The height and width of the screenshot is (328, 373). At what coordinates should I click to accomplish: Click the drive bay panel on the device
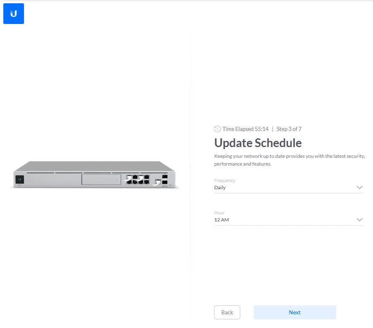click(x=102, y=179)
